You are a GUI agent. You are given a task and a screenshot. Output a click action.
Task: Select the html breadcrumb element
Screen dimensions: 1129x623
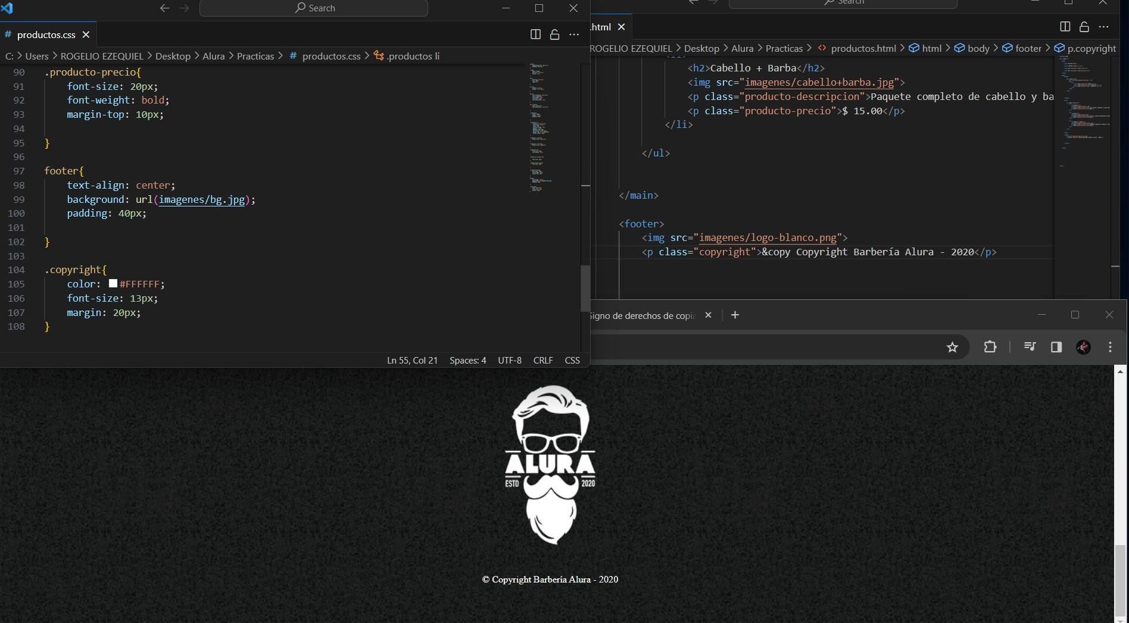(x=925, y=48)
